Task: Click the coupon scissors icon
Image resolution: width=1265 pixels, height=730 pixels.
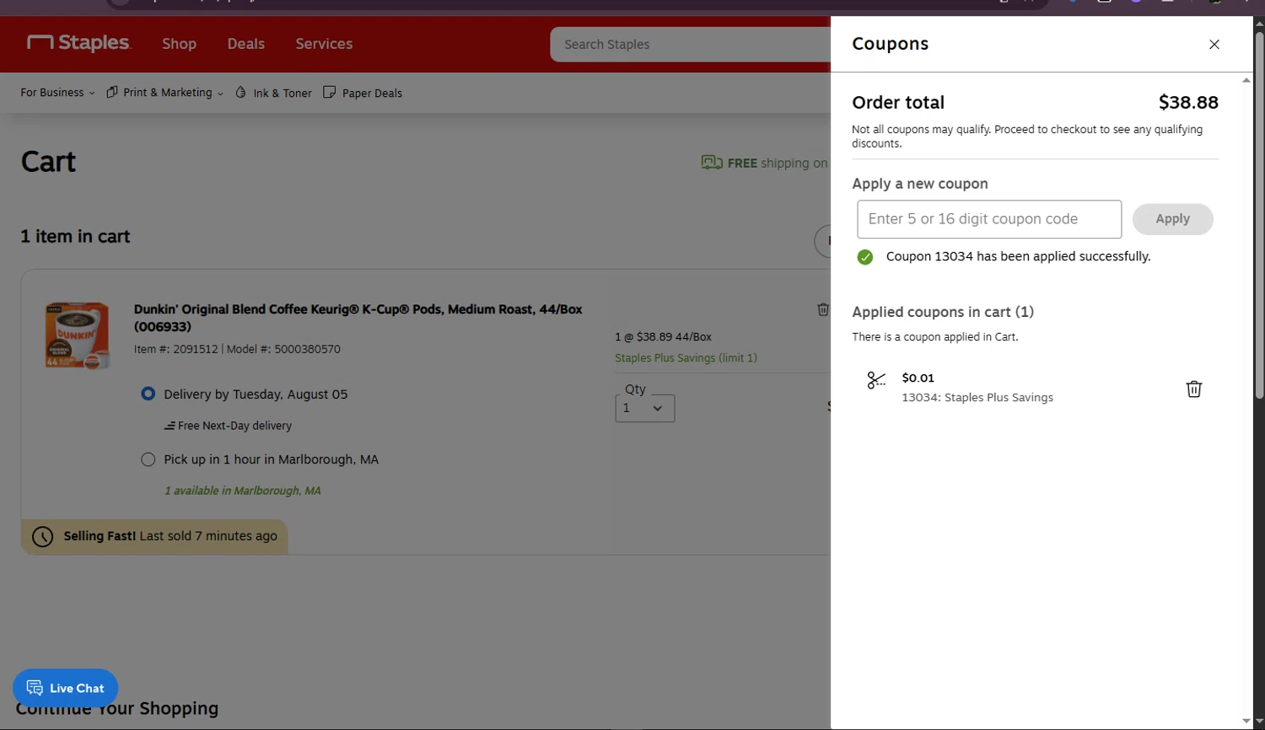Action: click(x=876, y=381)
